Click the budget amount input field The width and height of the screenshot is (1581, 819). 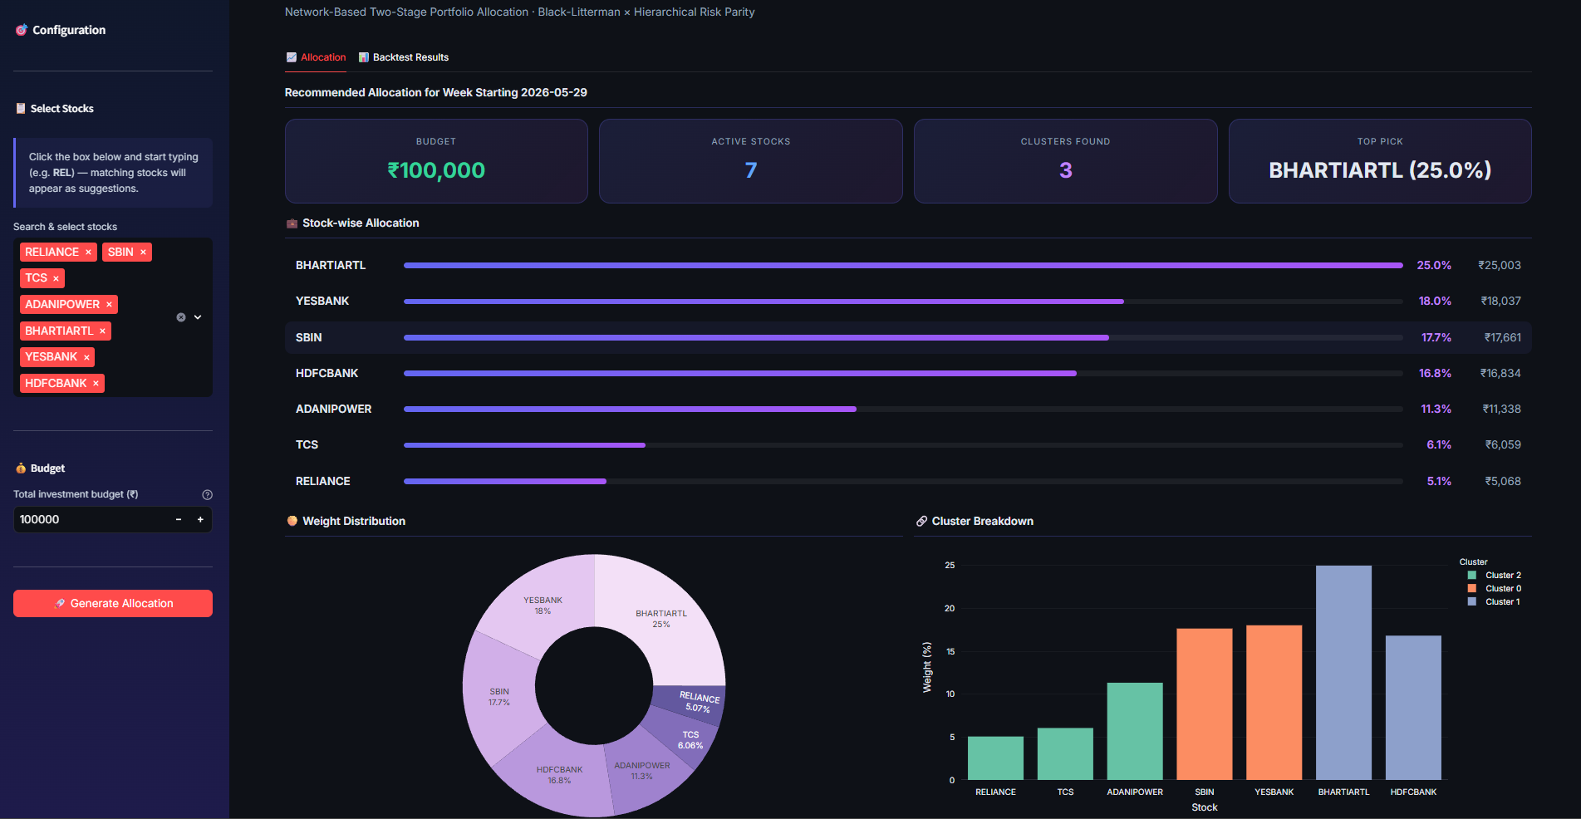[91, 520]
